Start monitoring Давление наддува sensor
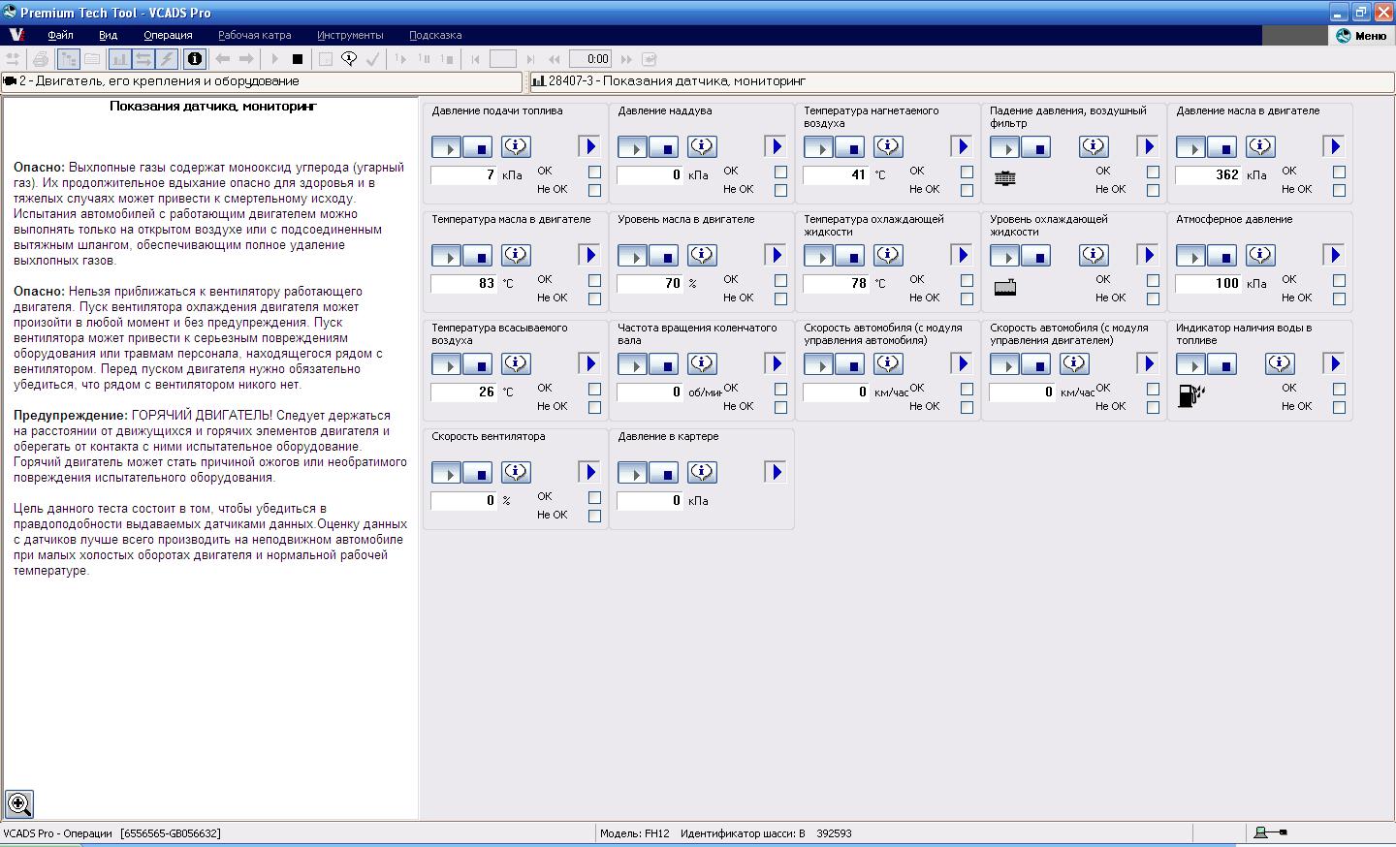Image resolution: width=1396 pixels, height=847 pixels. click(632, 146)
